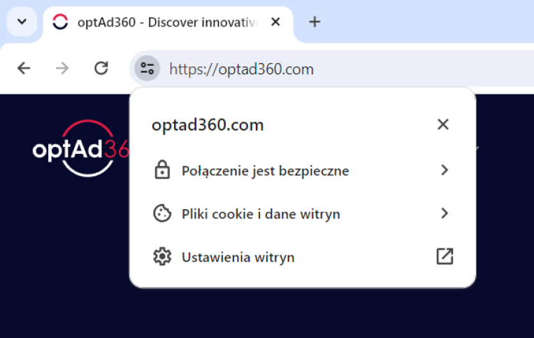The height and width of the screenshot is (338, 534).
Task: Click the external-link icon beside "Ustawienia witryn"
Action: click(x=445, y=257)
